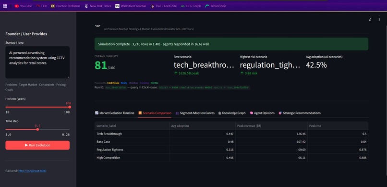Click the 0.456 avg adoption cell
This screenshot has width=387, height=187.
pyautogui.click(x=203, y=158)
